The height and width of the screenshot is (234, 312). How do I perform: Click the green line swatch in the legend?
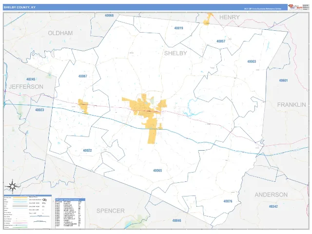[x=20, y=227]
